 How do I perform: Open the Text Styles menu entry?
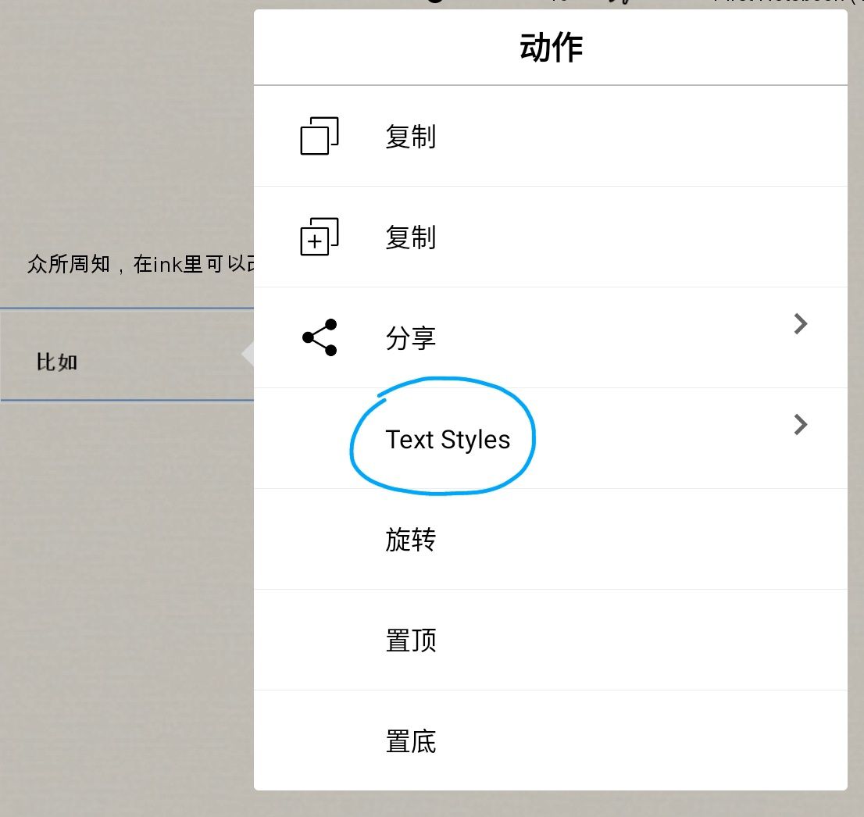click(x=551, y=438)
